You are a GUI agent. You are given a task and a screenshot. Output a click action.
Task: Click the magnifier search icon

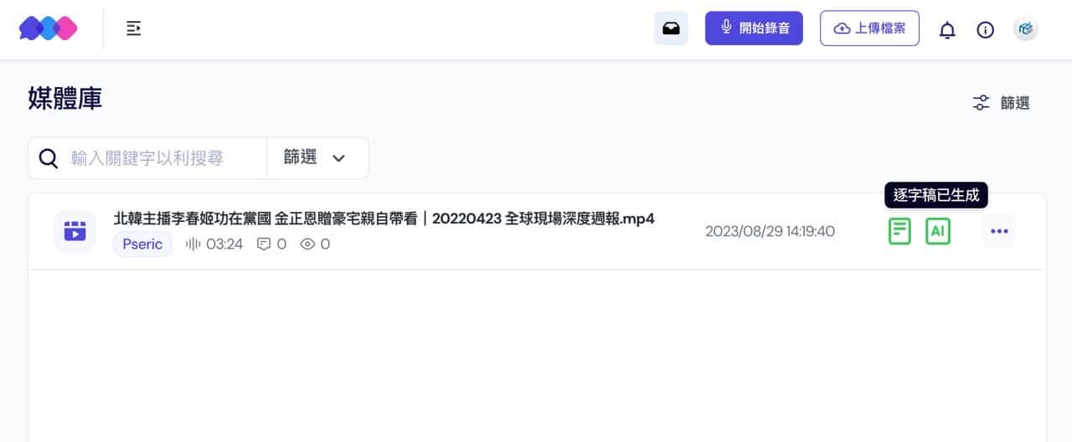click(x=49, y=158)
